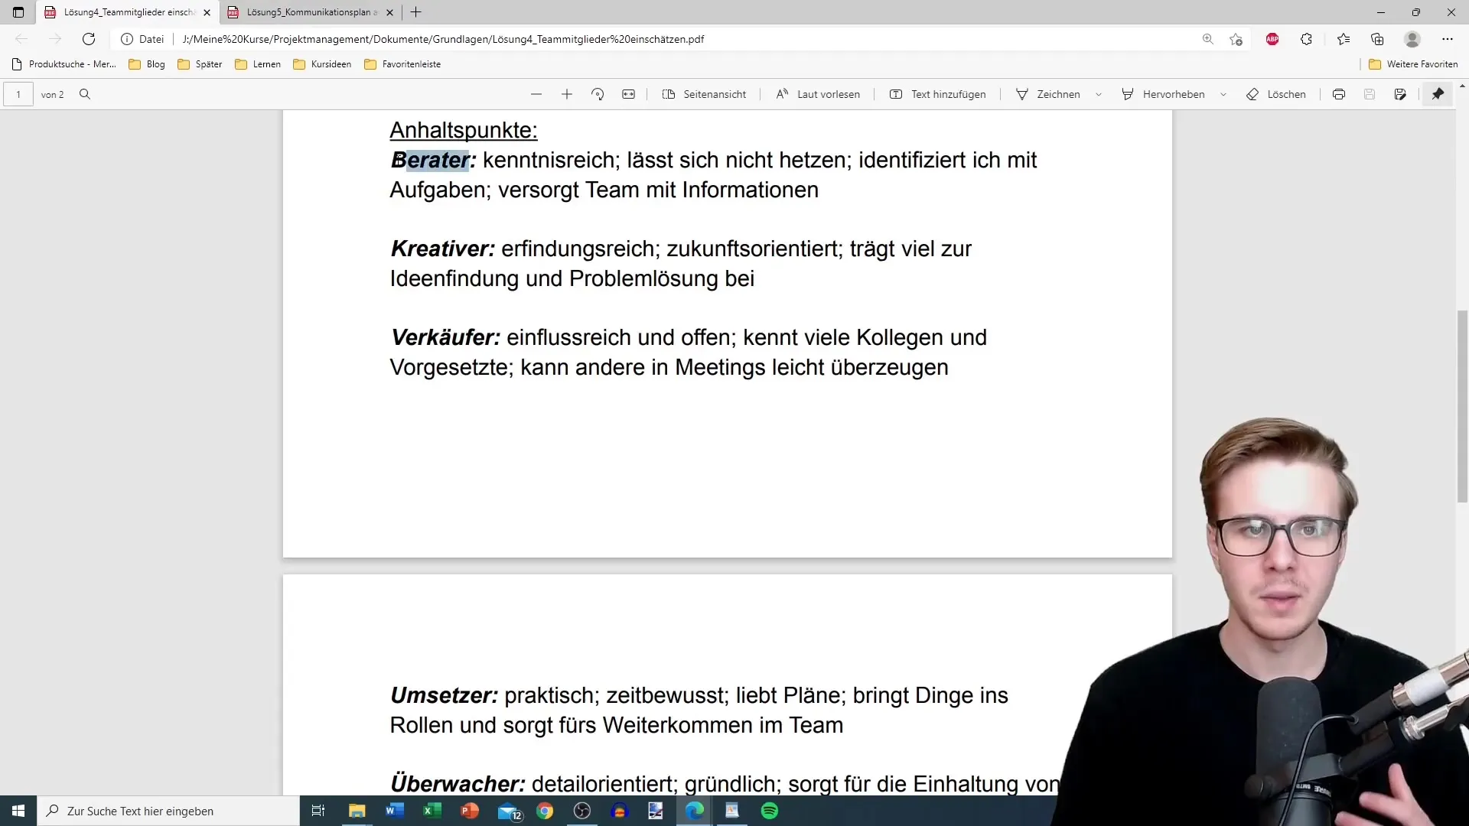Viewport: 1469px width, 826px height.
Task: Open the Später bookmarks folder
Action: click(x=200, y=64)
